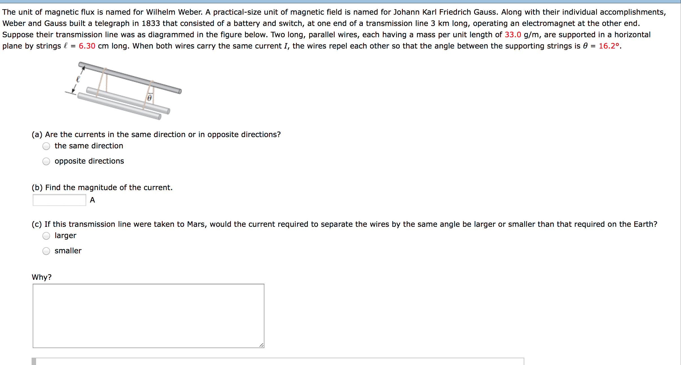Click the resize handle of the Why? textarea
The height and width of the screenshot is (365, 681).
coord(261,345)
